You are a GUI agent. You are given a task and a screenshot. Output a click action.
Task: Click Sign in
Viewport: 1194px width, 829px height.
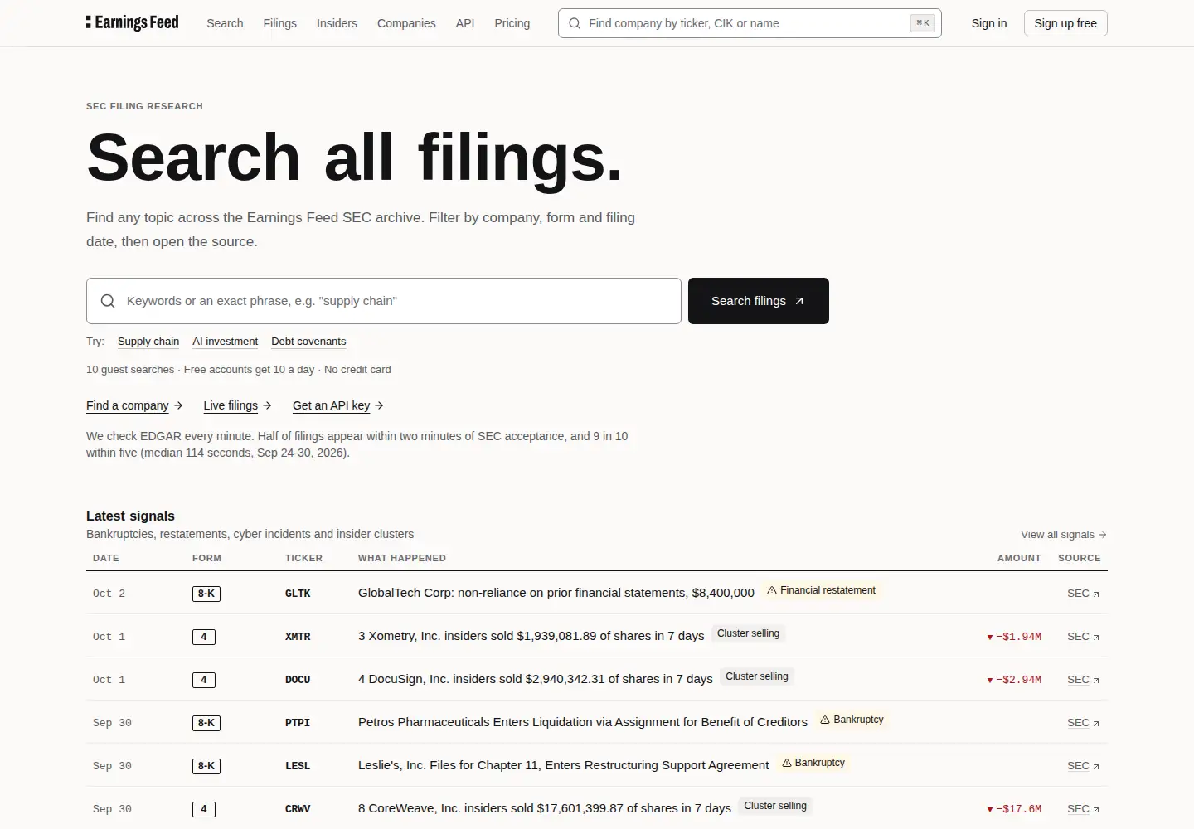[x=989, y=23]
